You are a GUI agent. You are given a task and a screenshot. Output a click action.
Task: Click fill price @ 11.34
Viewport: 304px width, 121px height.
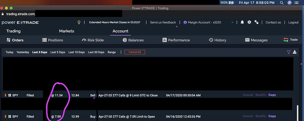coord(57,95)
